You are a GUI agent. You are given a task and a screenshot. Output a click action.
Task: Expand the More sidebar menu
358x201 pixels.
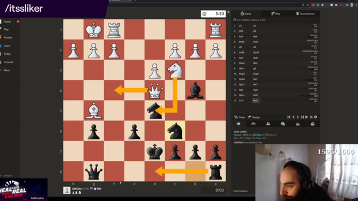7,70
